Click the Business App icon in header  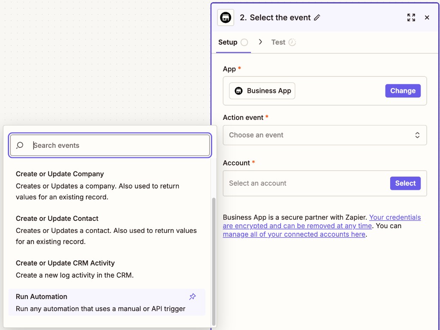coord(226,18)
